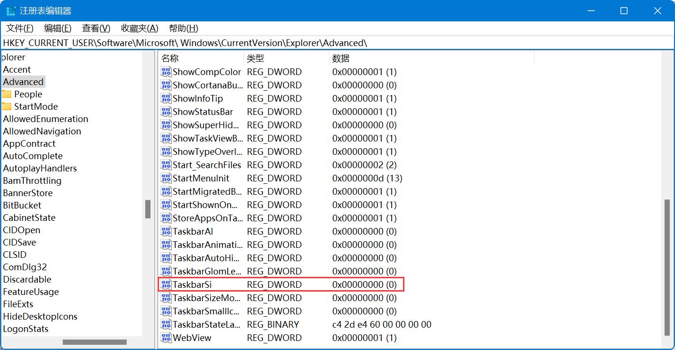Select the CIDOpen key
Viewport: 675px width, 350px height.
pos(21,230)
